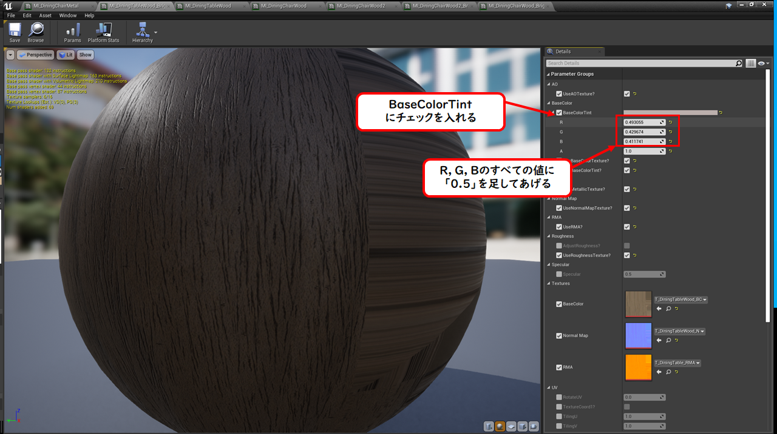Toggle the UseNormalMapTexture? override checkbox
The width and height of the screenshot is (777, 434).
pyautogui.click(x=559, y=208)
